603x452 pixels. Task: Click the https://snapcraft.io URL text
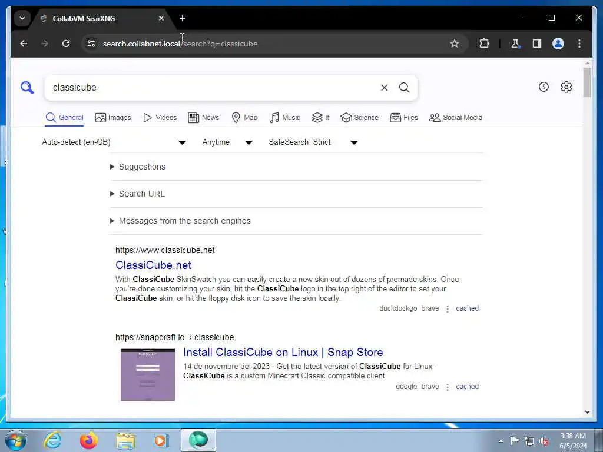tap(150, 337)
